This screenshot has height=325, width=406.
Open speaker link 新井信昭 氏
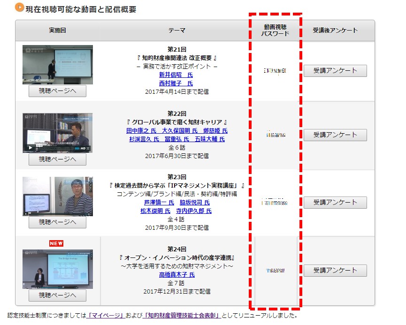pos(176,75)
